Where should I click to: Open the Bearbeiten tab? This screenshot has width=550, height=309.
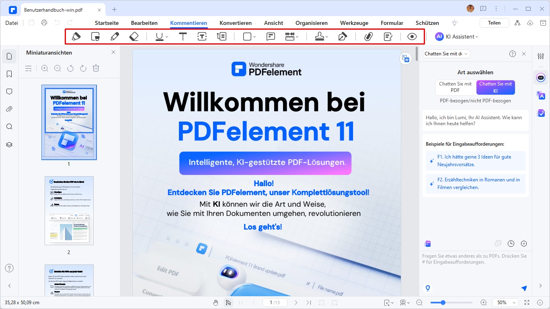(144, 23)
